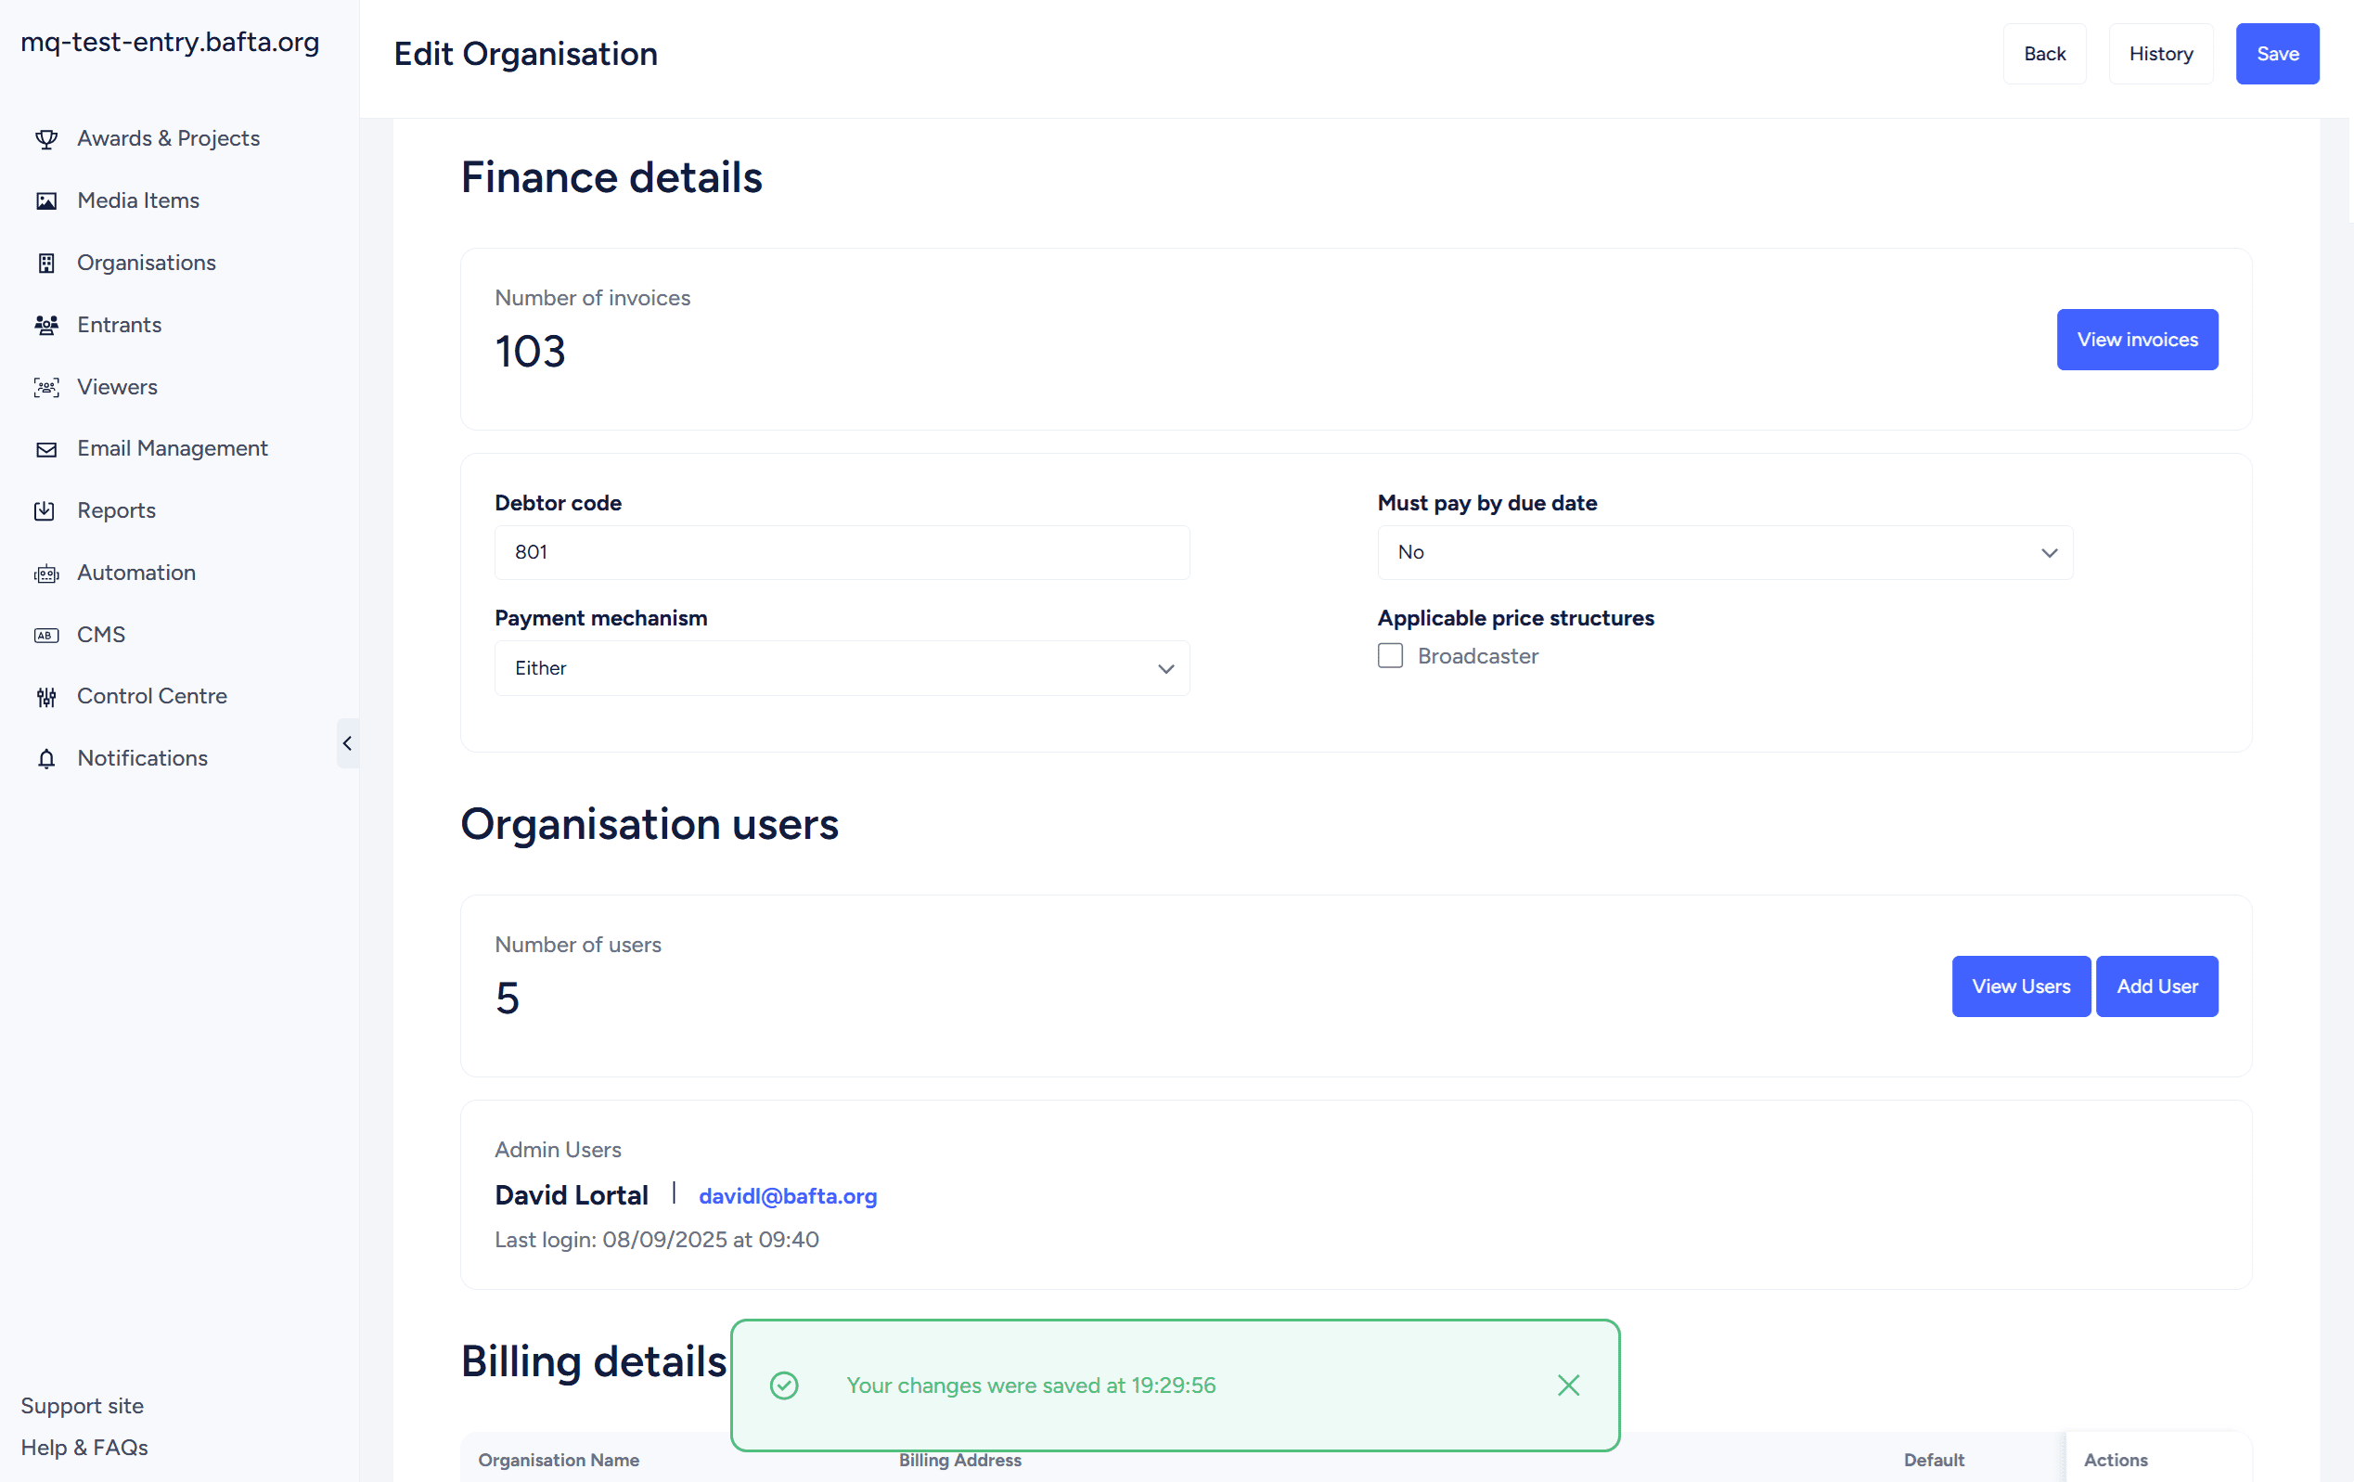The height and width of the screenshot is (1482, 2354).
Task: Click the Notifications bell icon
Action: pyautogui.click(x=46, y=758)
